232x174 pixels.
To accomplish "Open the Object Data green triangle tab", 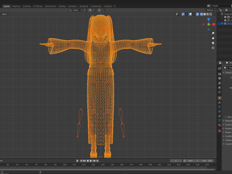I will coord(219,120).
